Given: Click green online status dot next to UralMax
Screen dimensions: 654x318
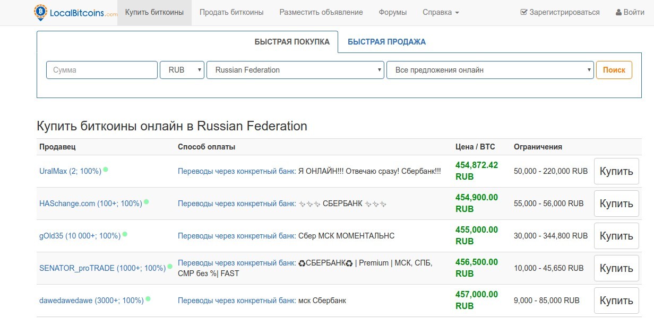Looking at the screenshot, I should pos(106,170).
